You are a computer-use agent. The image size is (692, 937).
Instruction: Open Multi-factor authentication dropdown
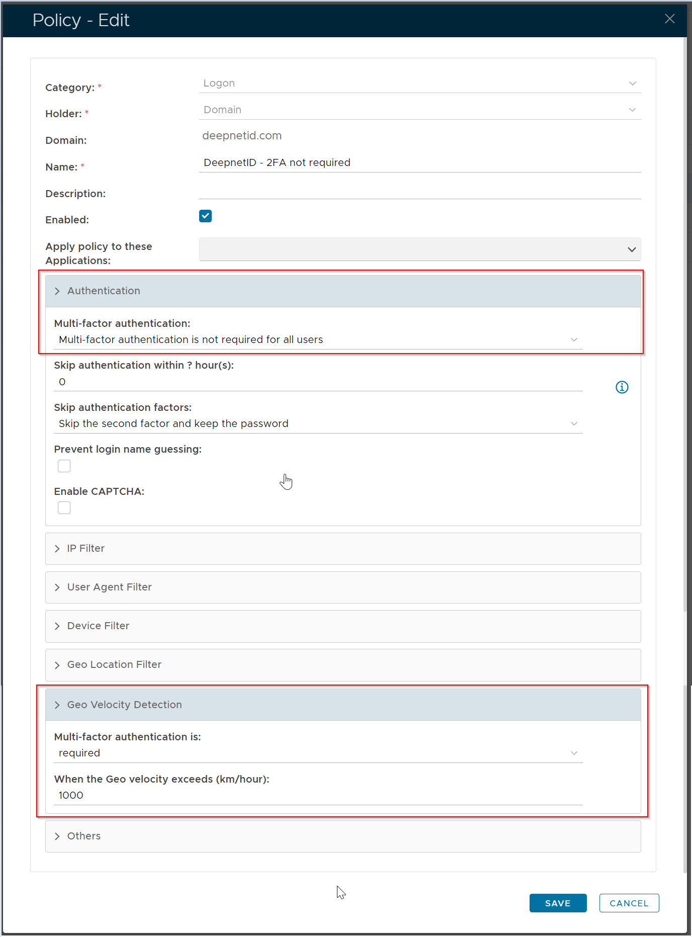point(318,340)
